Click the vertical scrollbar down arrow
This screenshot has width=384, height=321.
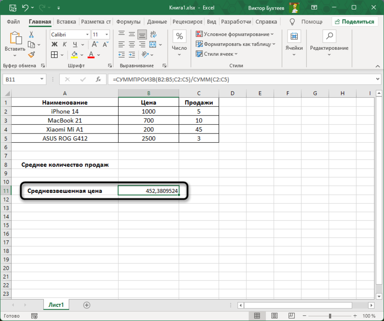point(379,296)
